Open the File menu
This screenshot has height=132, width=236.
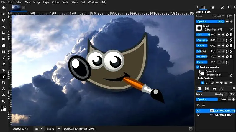[x=3, y=2]
